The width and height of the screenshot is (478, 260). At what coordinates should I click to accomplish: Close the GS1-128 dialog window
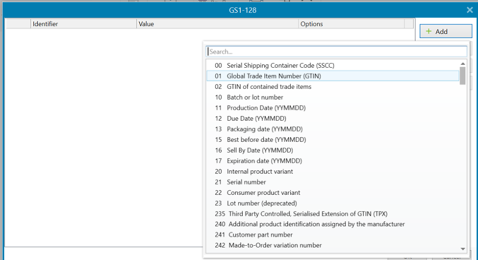click(x=469, y=9)
